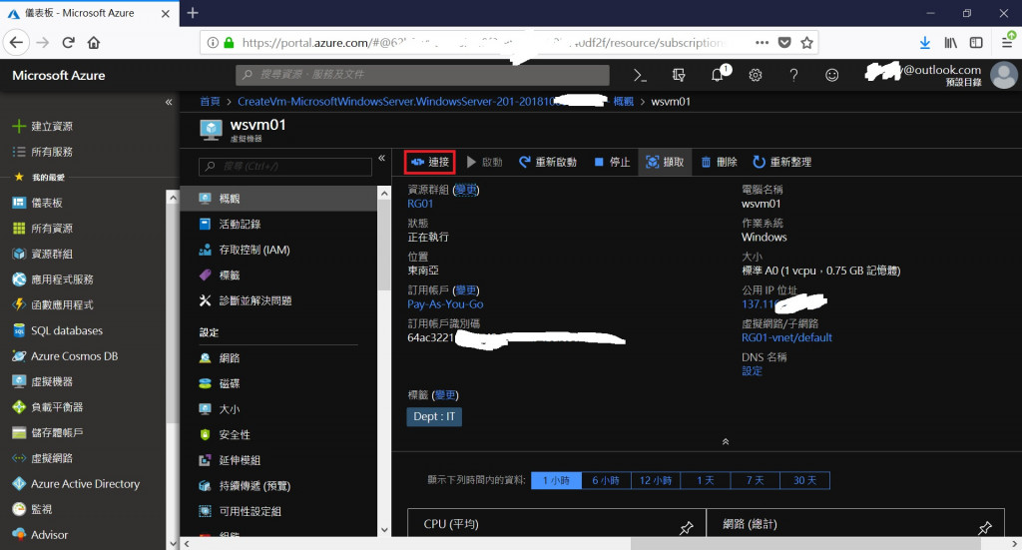Click the account avatar picture
The image size is (1022, 550).
1004,76
